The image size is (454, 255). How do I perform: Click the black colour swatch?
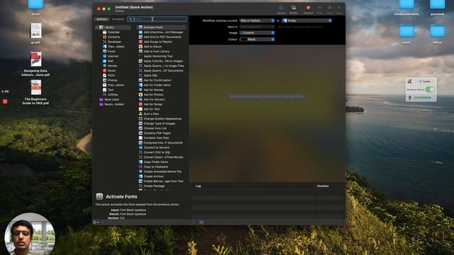[x=243, y=39]
